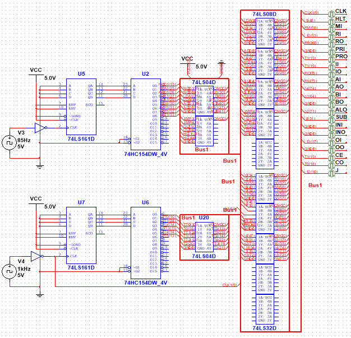Pick the PRO probe indicator

pos(331,60)
